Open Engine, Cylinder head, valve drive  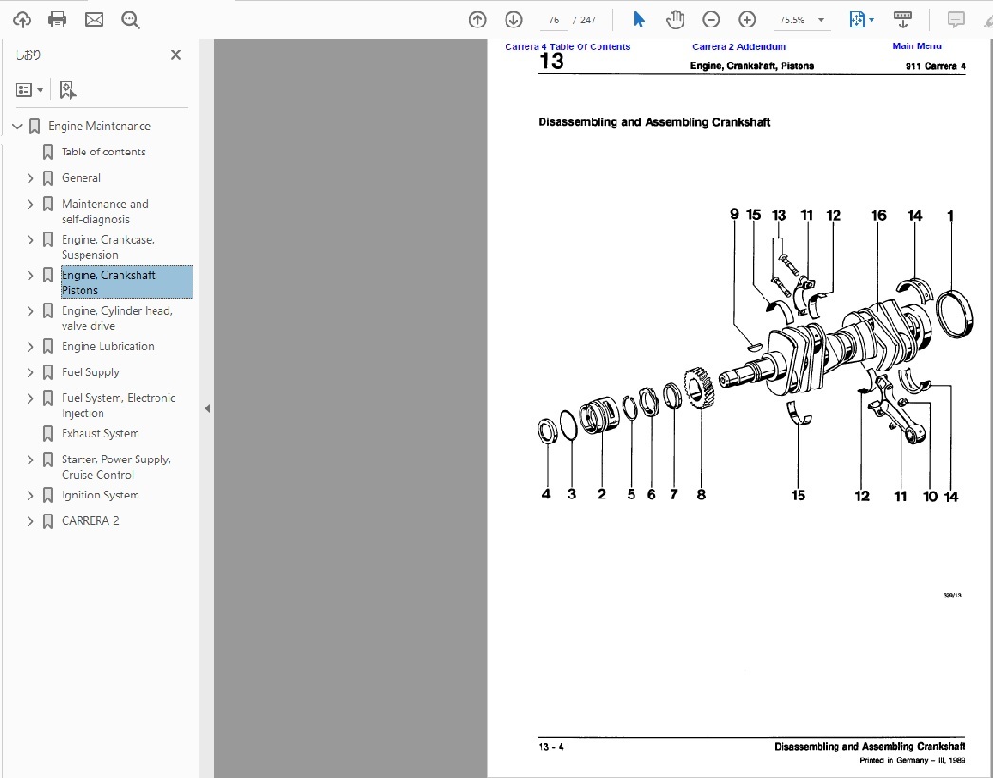[x=118, y=318]
